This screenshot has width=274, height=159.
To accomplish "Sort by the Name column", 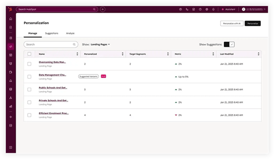I will click(x=77, y=54).
